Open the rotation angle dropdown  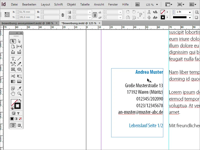click(x=120, y=12)
